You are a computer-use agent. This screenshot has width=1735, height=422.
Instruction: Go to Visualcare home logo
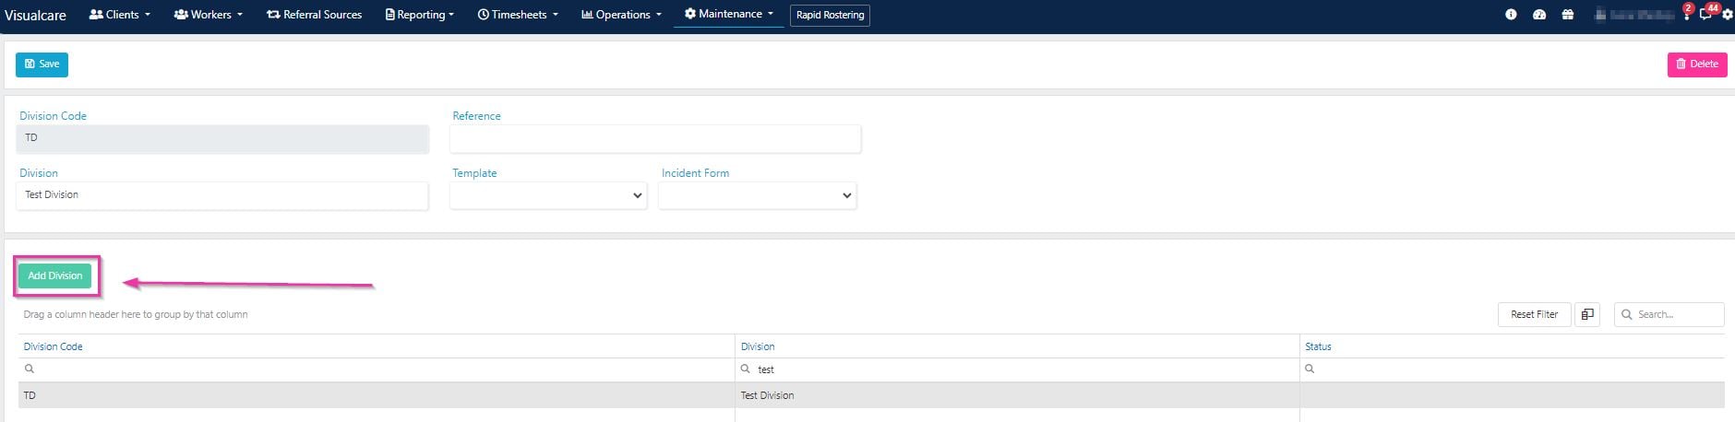tap(35, 15)
